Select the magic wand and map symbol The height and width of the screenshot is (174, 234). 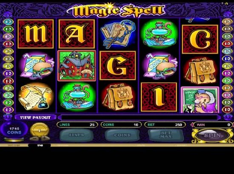[118, 34]
